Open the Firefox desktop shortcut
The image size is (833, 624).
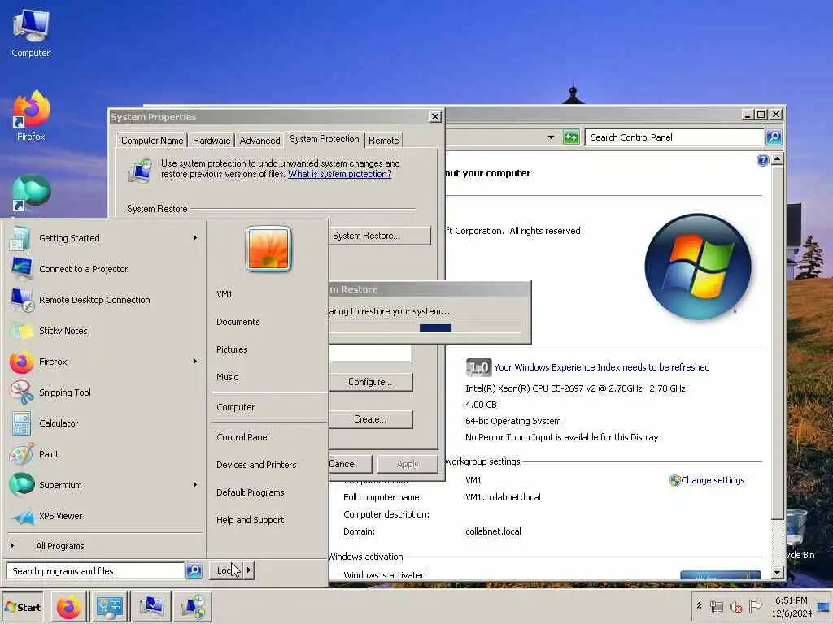point(31,116)
